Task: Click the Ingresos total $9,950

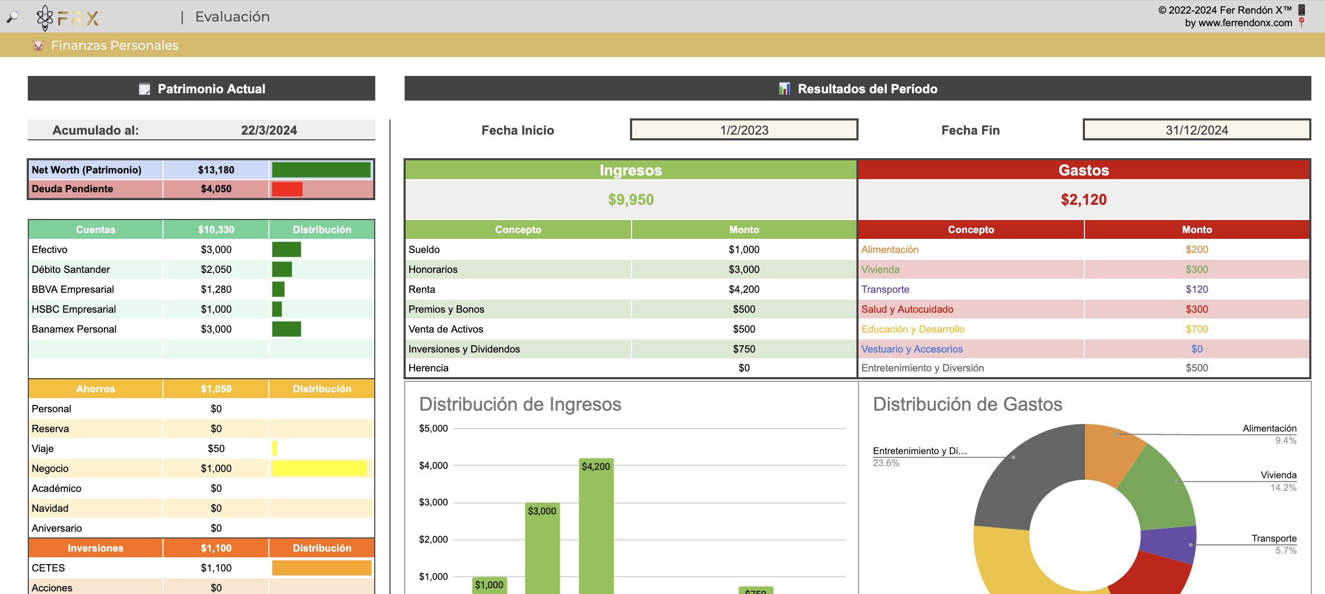Action: pyautogui.click(x=631, y=200)
